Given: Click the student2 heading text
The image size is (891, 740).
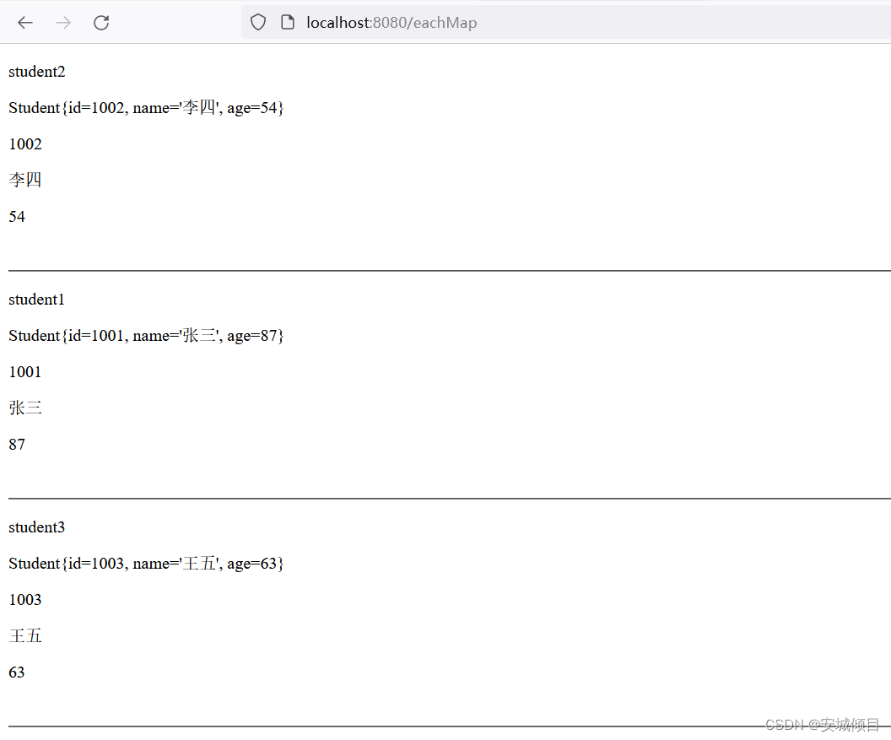Looking at the screenshot, I should tap(36, 72).
